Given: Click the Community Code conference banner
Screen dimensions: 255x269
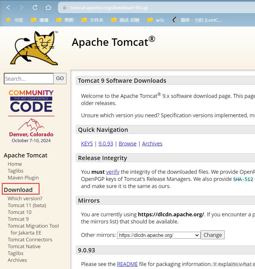Looking at the screenshot, I should point(31,116).
